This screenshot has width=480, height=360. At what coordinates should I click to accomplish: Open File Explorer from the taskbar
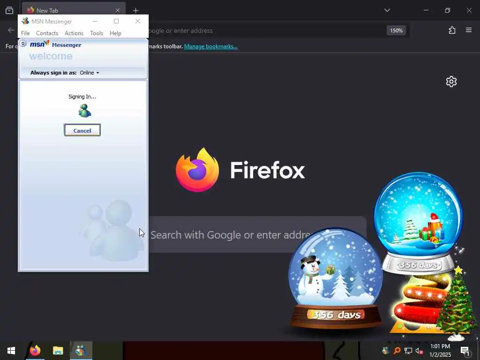pos(58,351)
